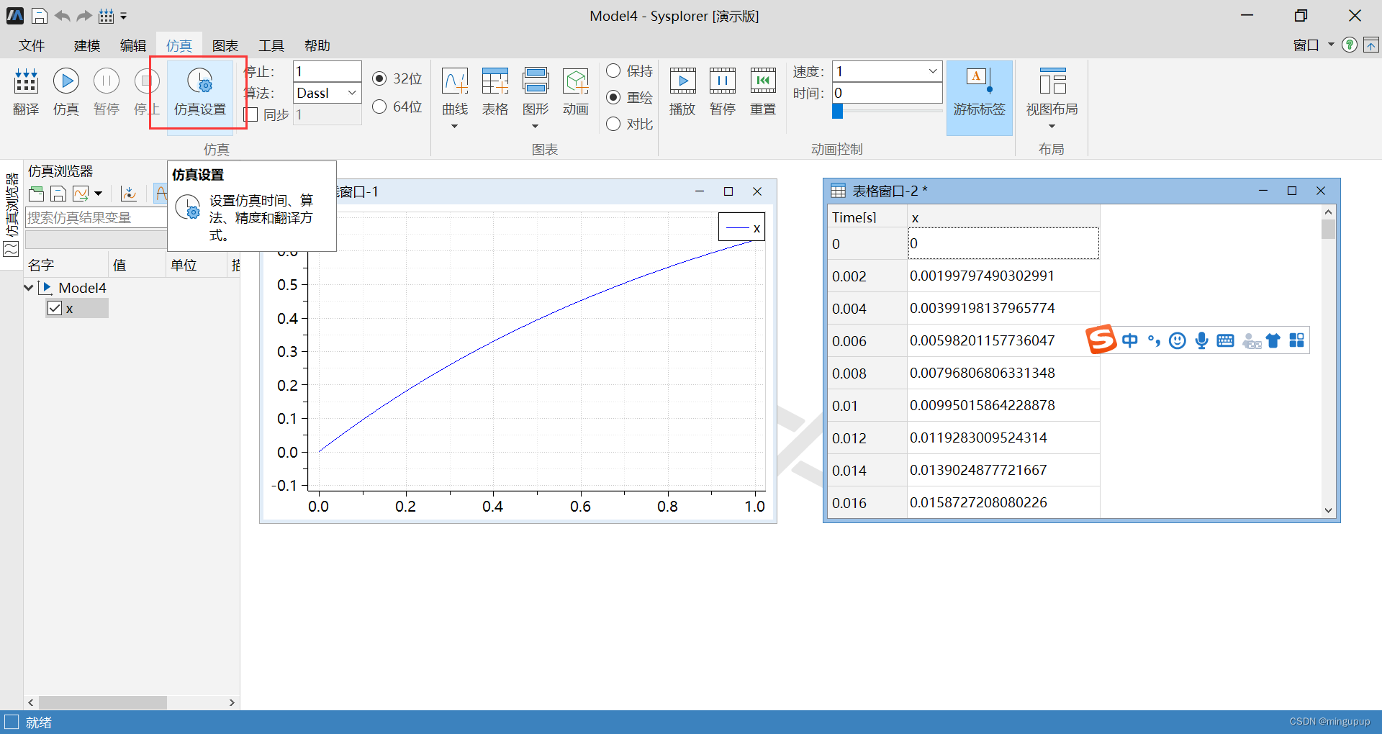Click the Sogou skin shirt icon

coord(1273,340)
